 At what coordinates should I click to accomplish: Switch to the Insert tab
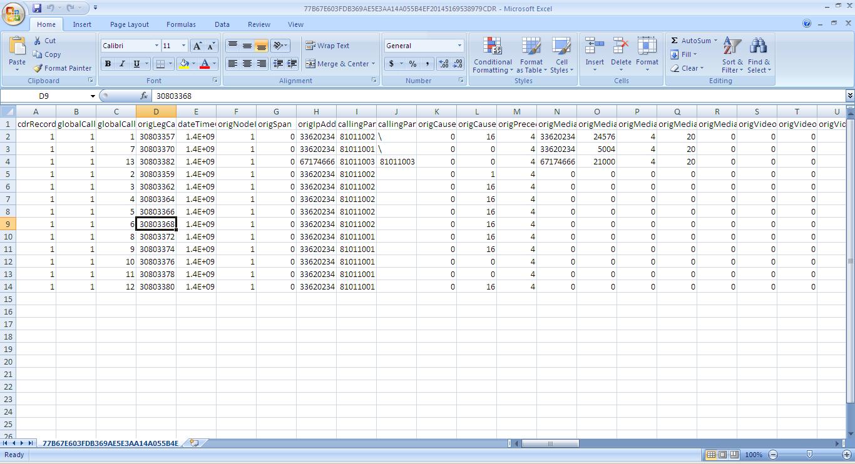coord(82,24)
